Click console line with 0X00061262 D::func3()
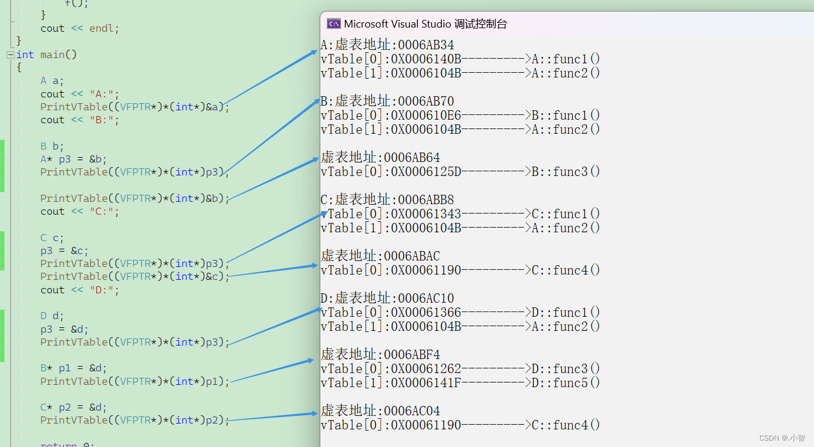The height and width of the screenshot is (447, 814). point(461,368)
